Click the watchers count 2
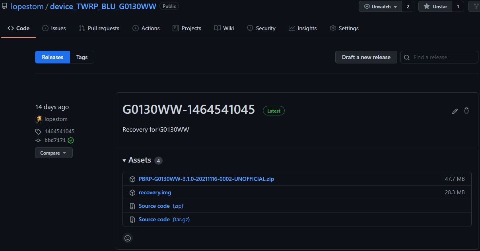The width and height of the screenshot is (480, 251). tap(408, 6)
